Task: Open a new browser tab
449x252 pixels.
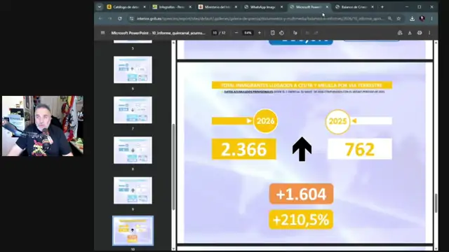Action: click(382, 7)
